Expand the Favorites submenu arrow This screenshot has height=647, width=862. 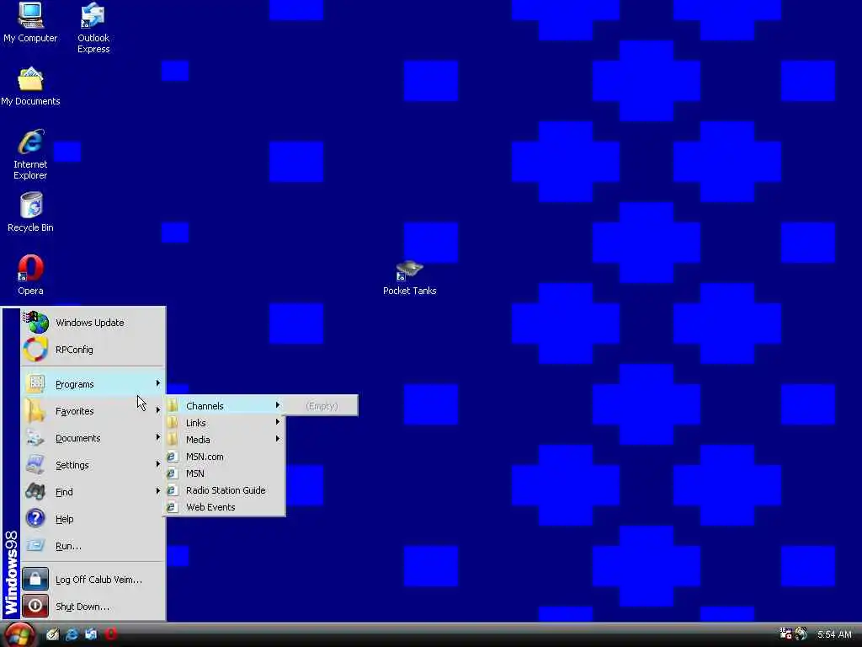pos(157,410)
